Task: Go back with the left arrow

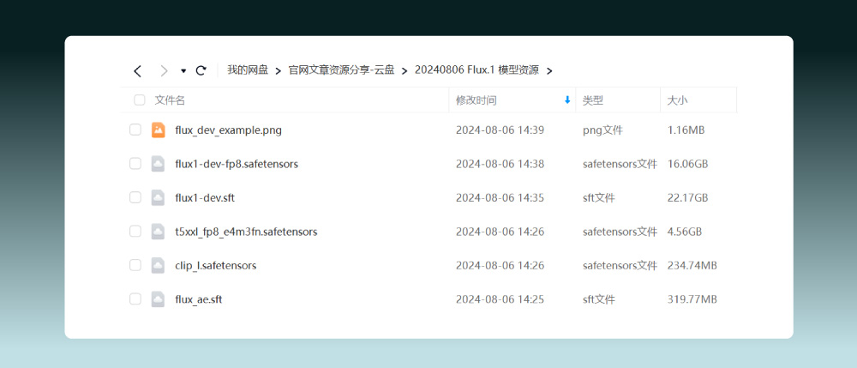Action: click(x=137, y=70)
